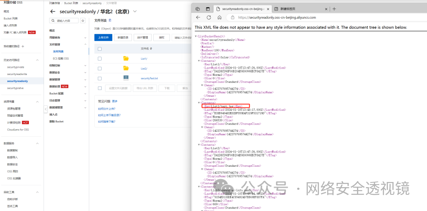Expand the Bucket 配置 menu section

[85, 93]
